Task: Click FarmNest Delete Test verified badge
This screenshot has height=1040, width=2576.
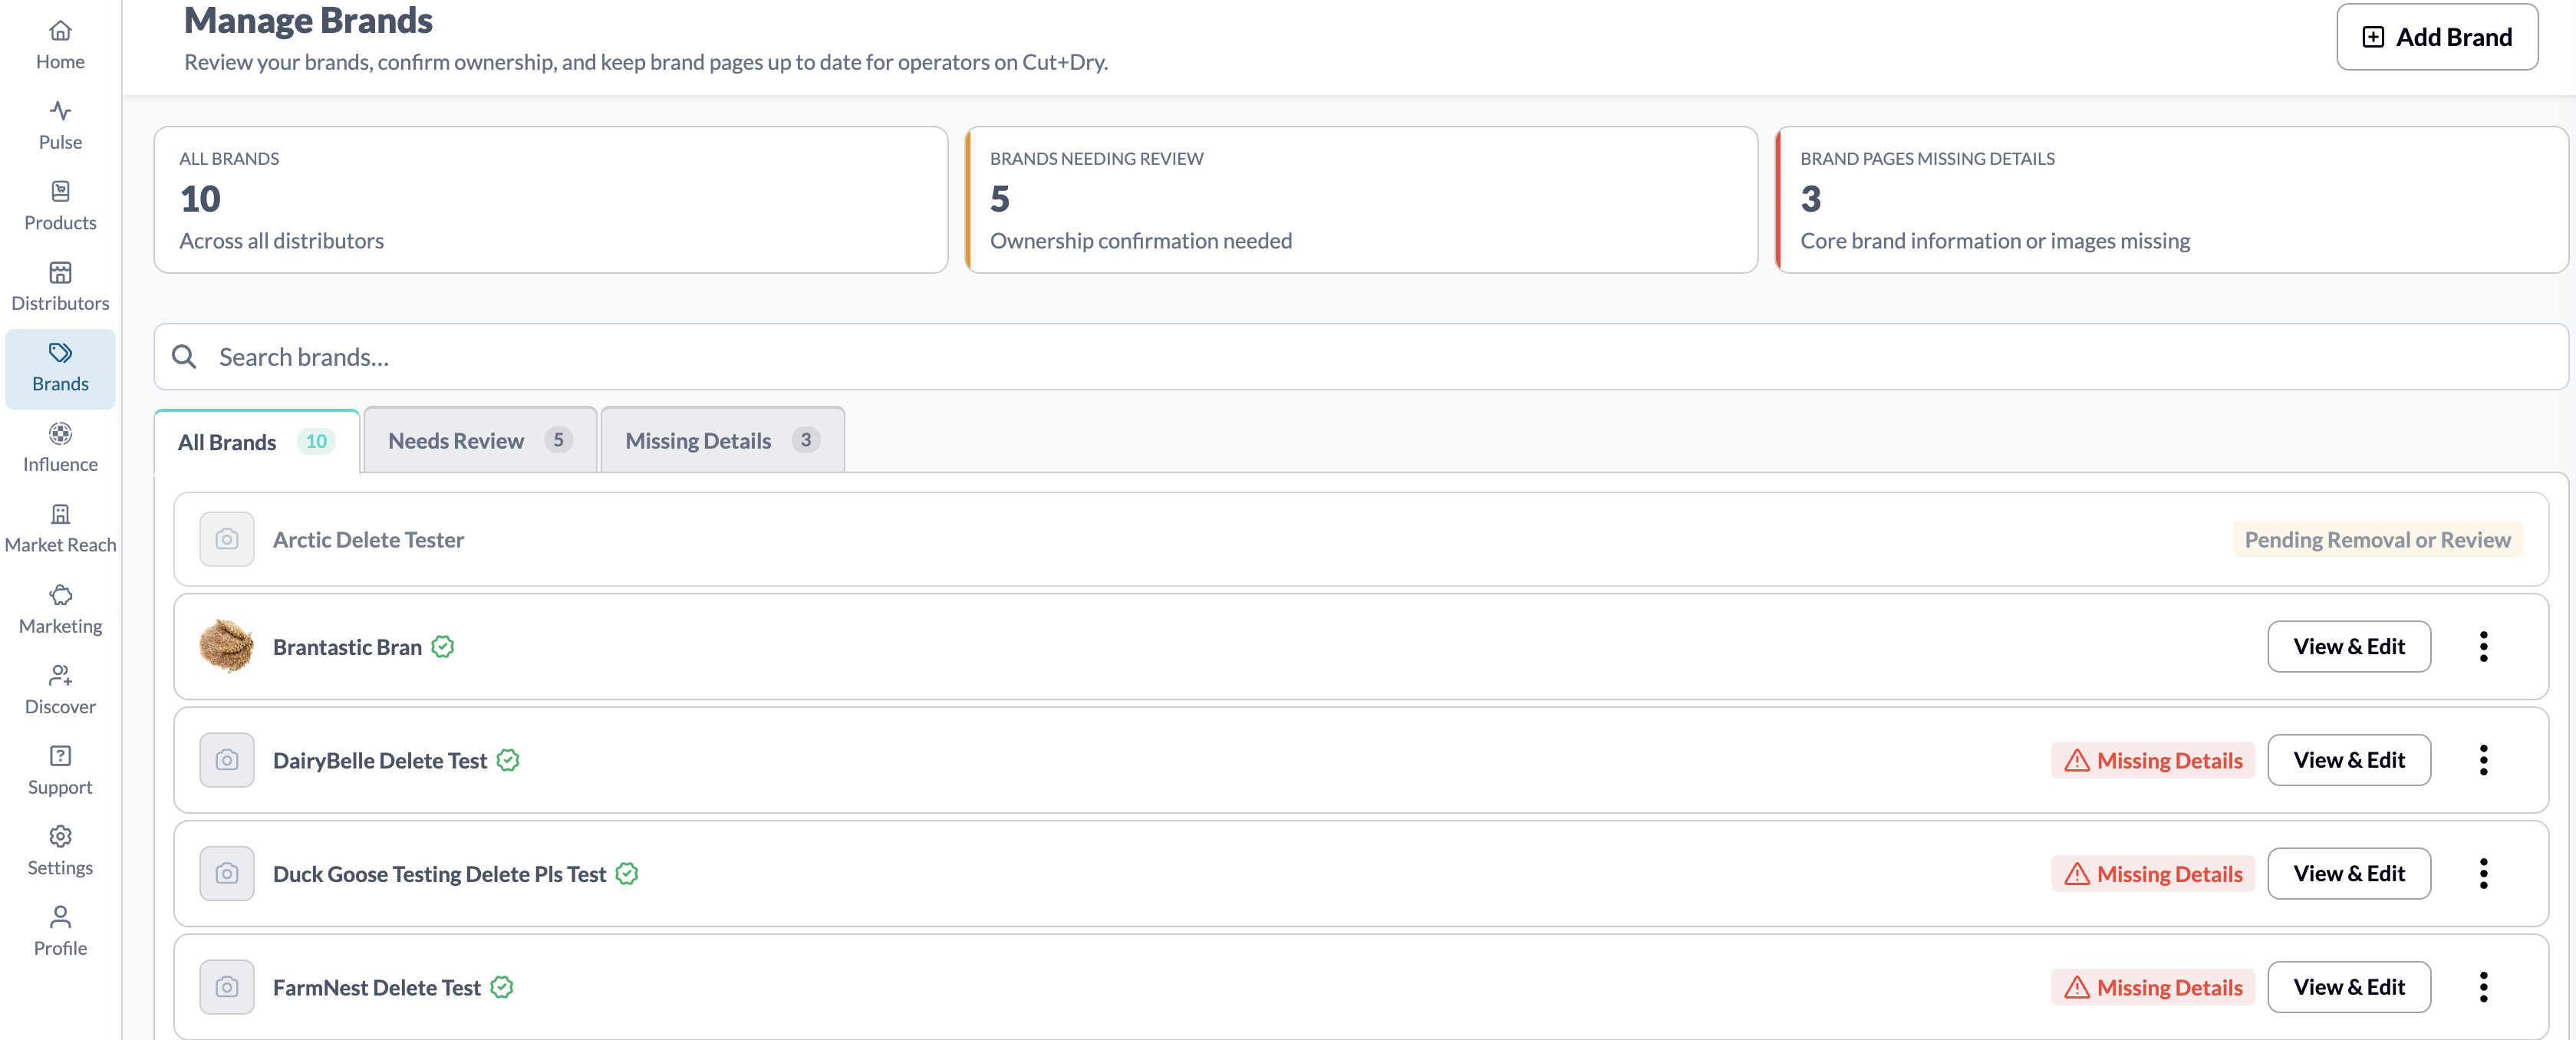Action: pos(502,987)
